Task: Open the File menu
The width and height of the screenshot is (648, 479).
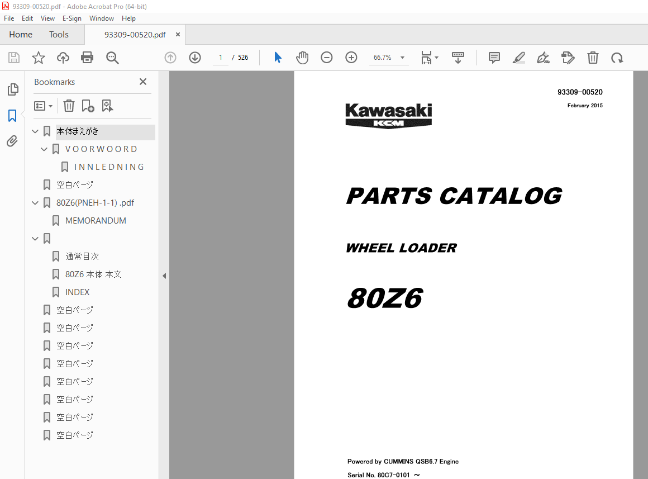Action: [x=9, y=18]
